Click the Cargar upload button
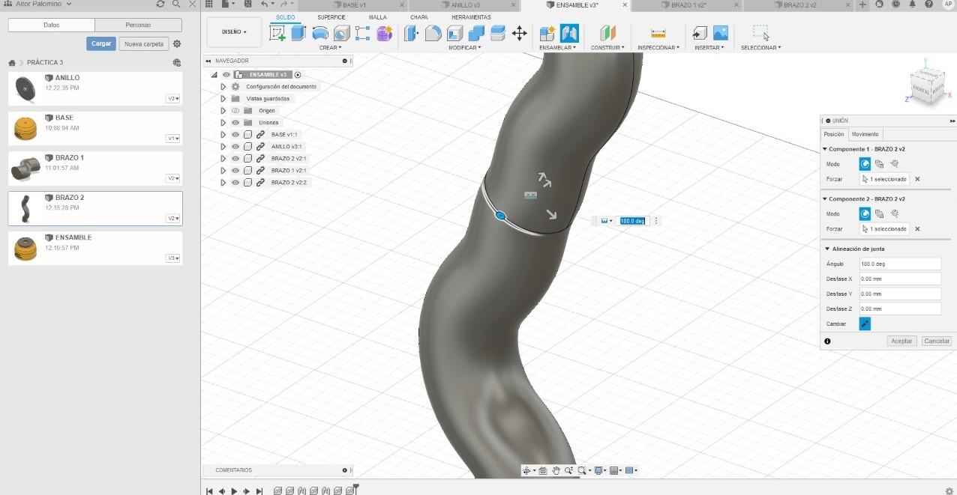957x495 pixels. 101,44
